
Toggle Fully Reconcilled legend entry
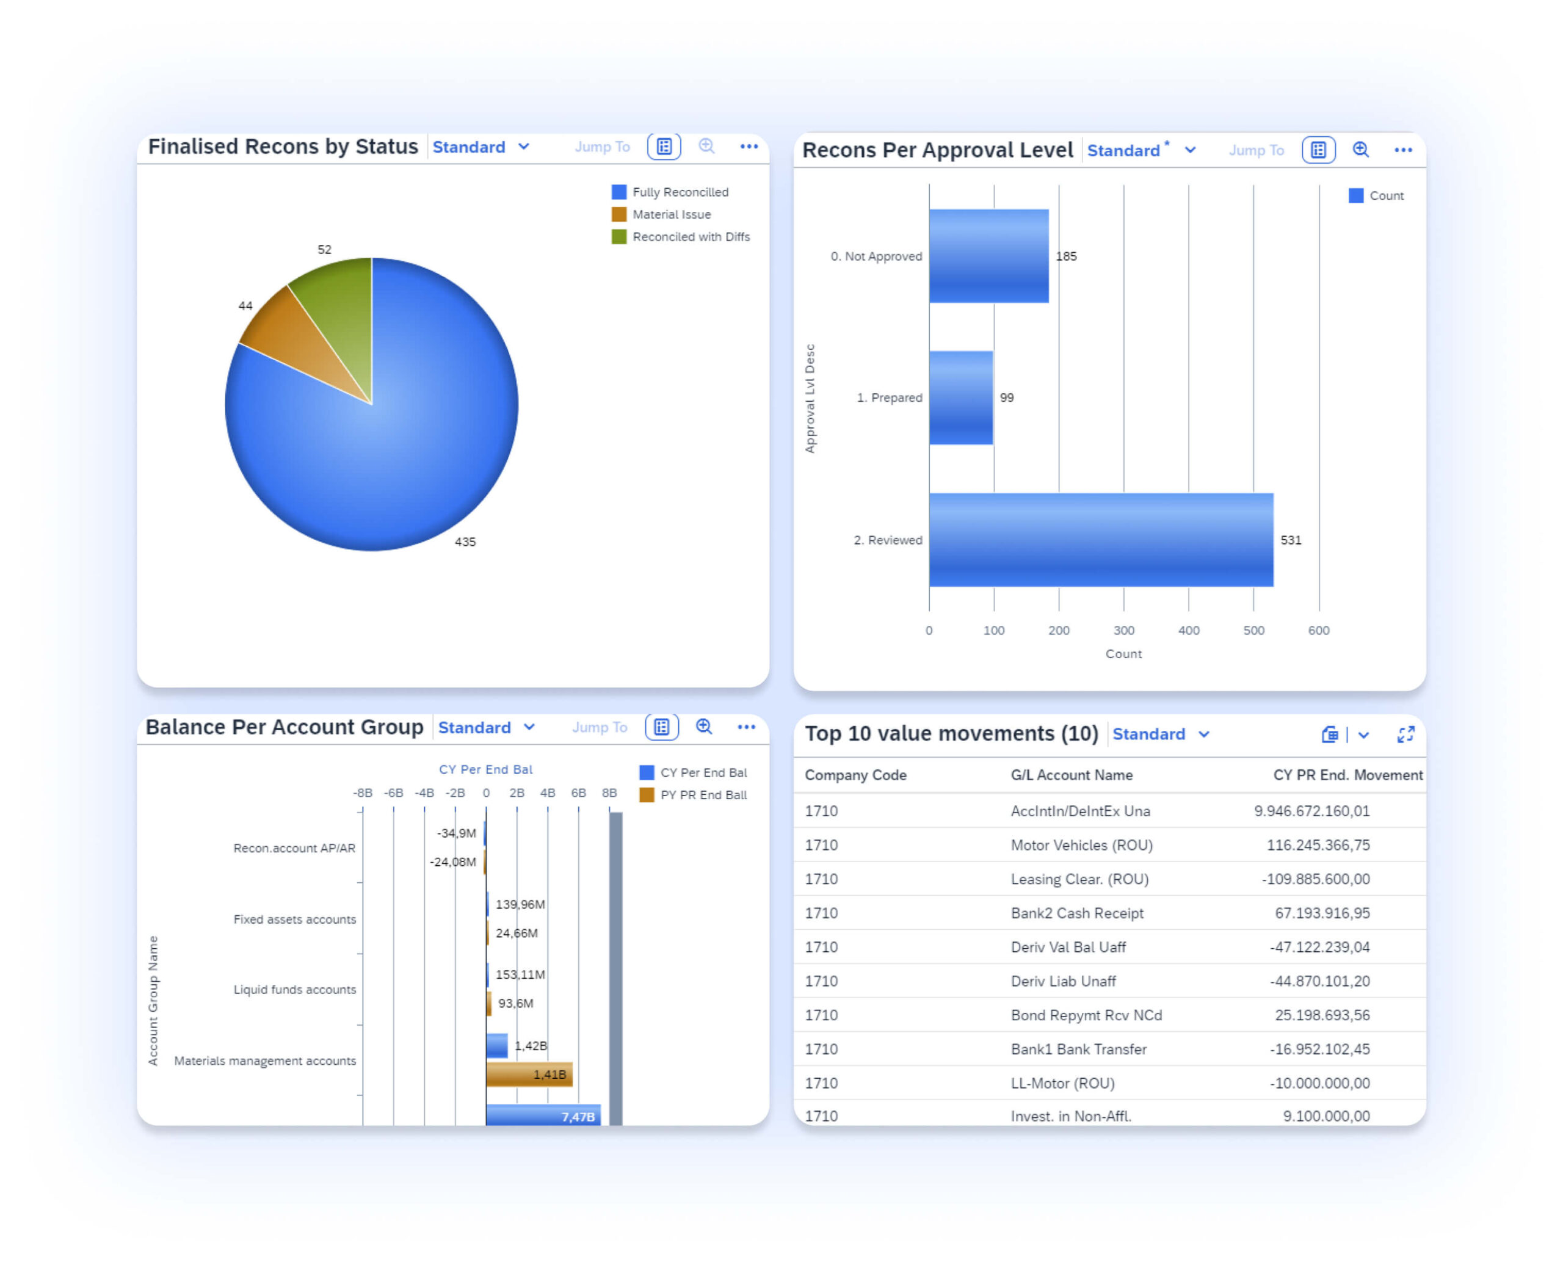(x=679, y=192)
